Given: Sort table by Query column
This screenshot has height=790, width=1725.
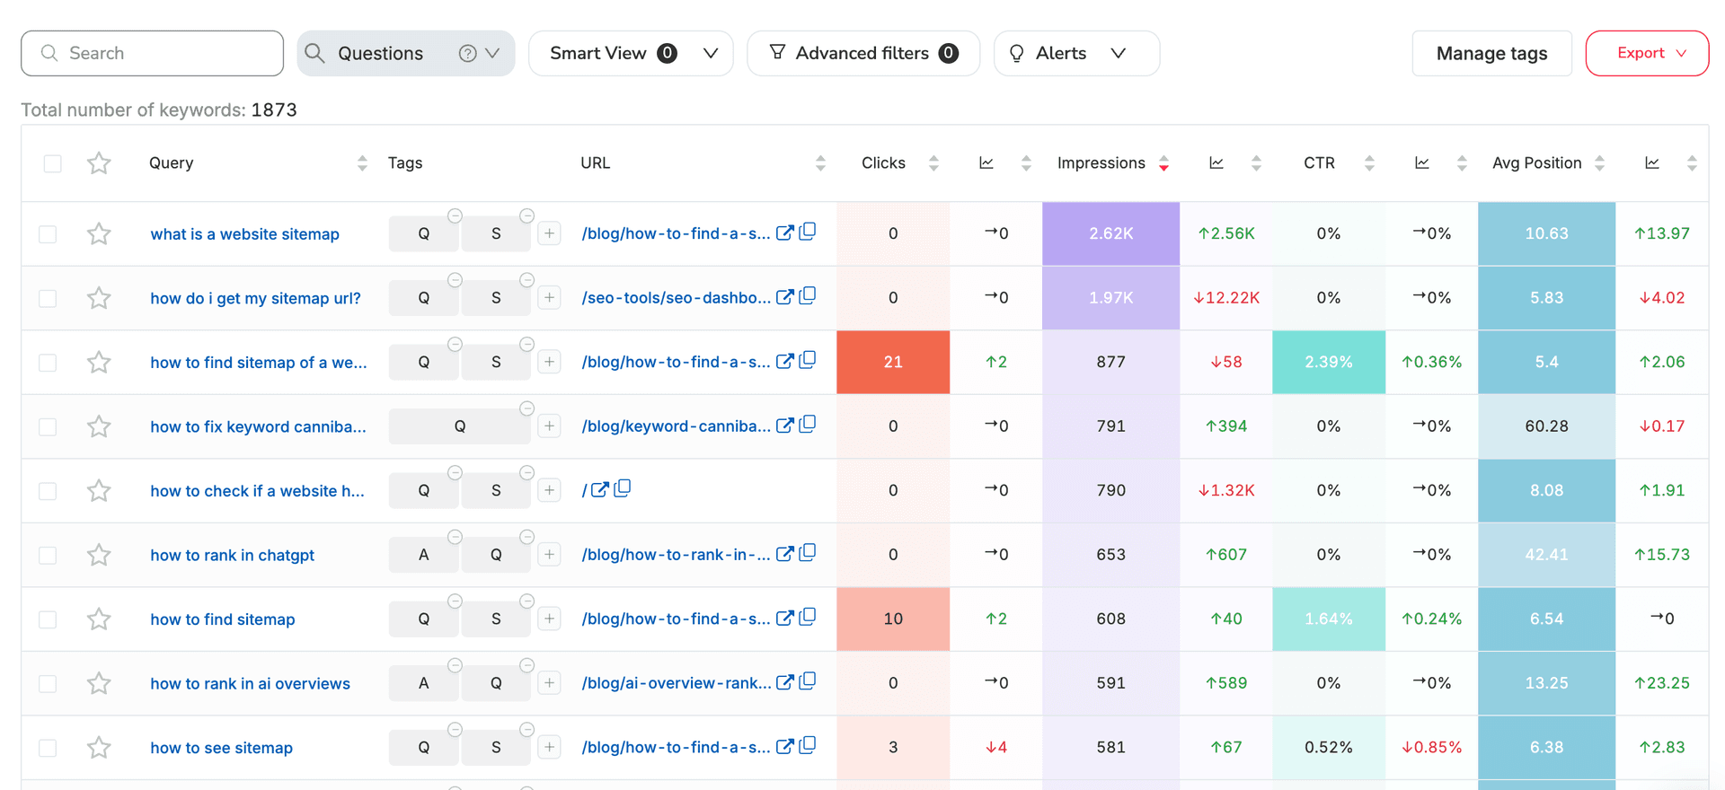Looking at the screenshot, I should pyautogui.click(x=362, y=163).
